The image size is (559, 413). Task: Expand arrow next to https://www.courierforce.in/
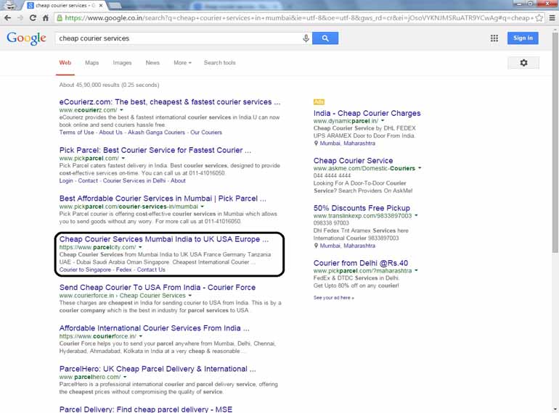(x=141, y=336)
